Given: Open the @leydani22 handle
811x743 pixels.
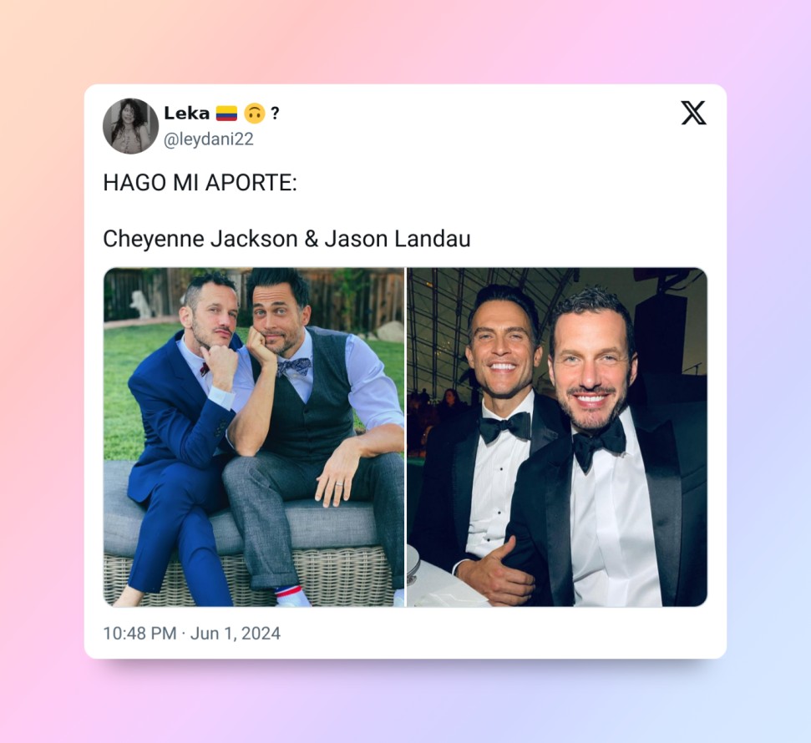Looking at the screenshot, I should point(209,139).
